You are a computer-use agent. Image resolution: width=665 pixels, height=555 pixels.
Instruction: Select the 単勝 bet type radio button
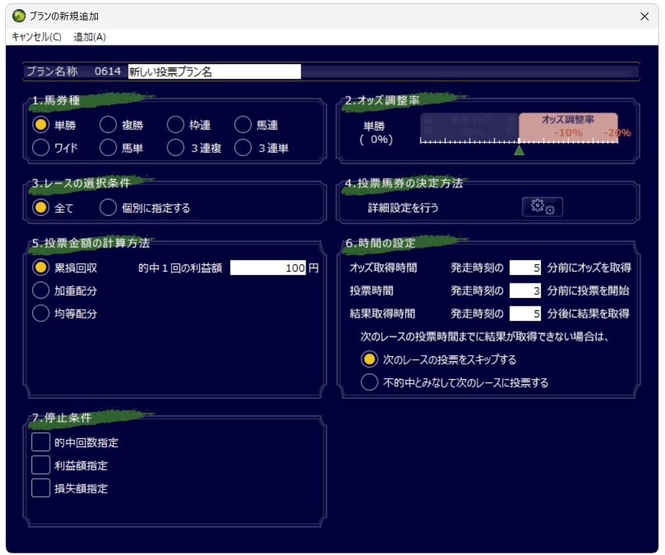pyautogui.click(x=41, y=125)
